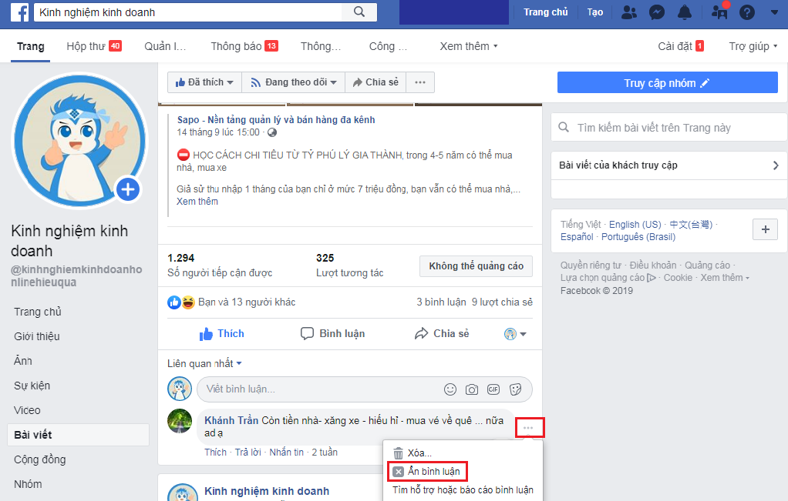The image size is (788, 501).
Task: Click the help question mark icon
Action: coord(746,12)
